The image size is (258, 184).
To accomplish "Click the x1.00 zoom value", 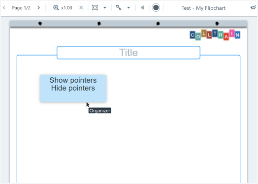I will [66, 8].
